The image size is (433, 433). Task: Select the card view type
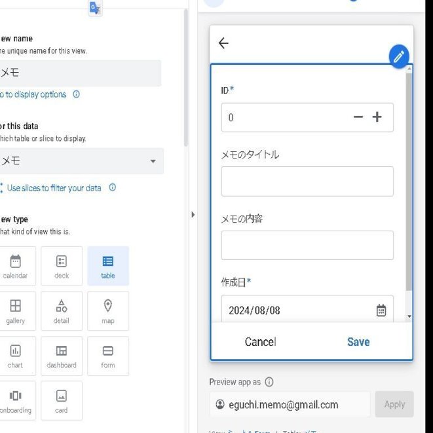point(62,401)
